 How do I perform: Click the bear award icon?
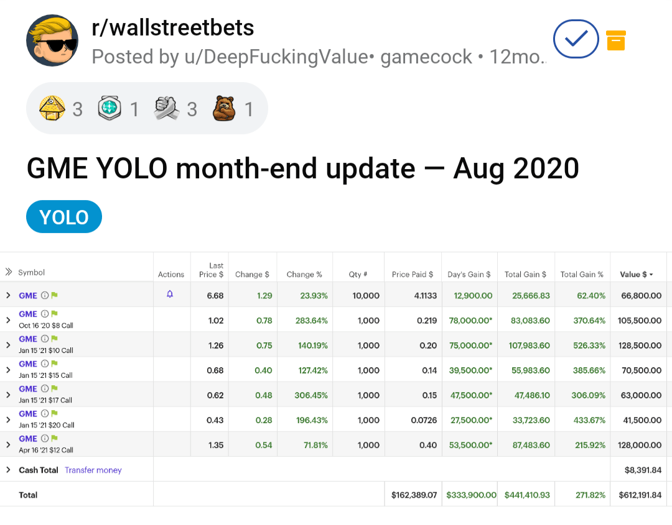point(224,108)
